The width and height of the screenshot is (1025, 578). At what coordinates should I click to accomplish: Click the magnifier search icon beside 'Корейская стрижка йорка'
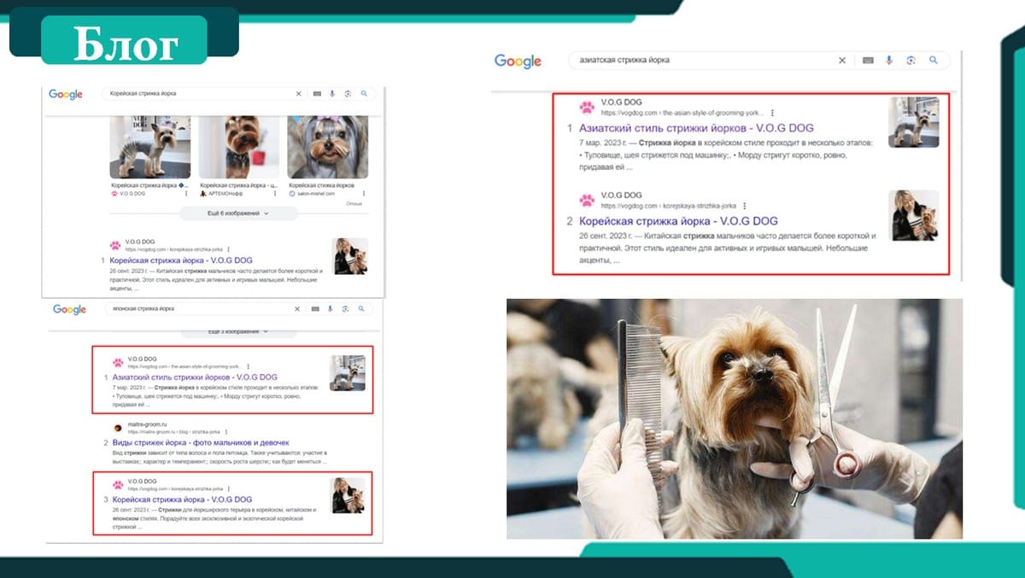point(364,93)
